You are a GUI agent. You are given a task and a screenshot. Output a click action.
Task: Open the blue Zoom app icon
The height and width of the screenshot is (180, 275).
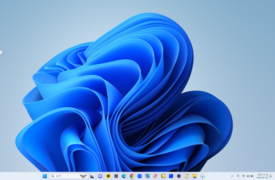[x=140, y=176]
